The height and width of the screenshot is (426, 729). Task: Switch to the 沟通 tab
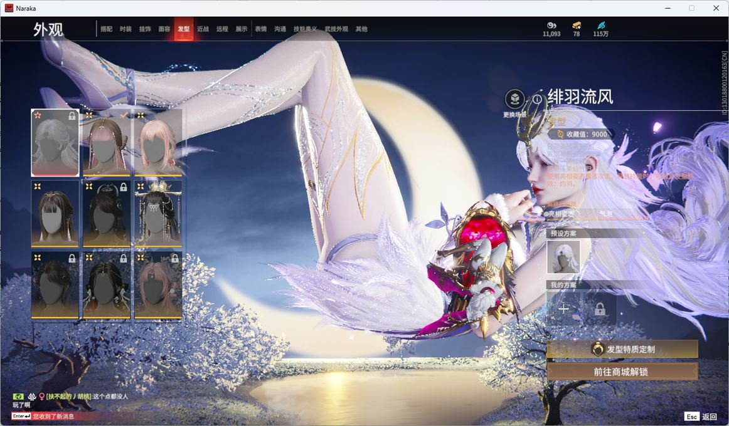(280, 29)
